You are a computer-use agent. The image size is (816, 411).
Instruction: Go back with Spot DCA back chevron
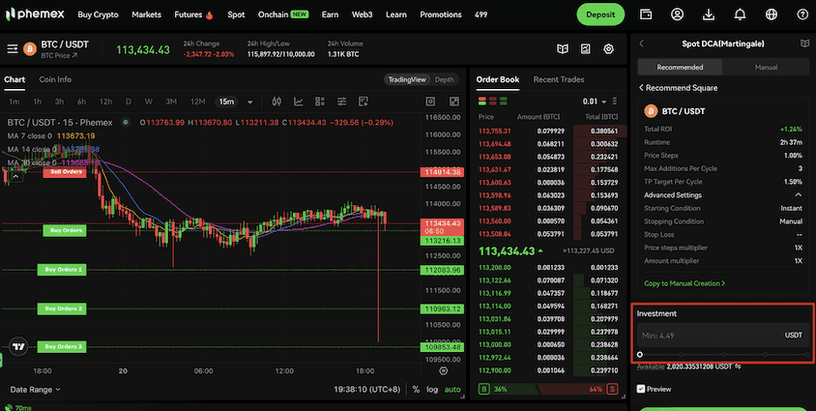pos(641,44)
